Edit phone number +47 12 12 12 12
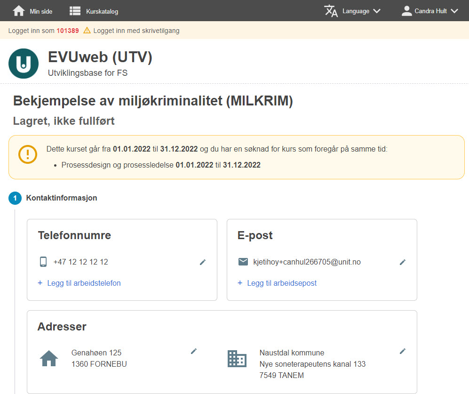Screen dimensions: 469x394 pyautogui.click(x=203, y=262)
